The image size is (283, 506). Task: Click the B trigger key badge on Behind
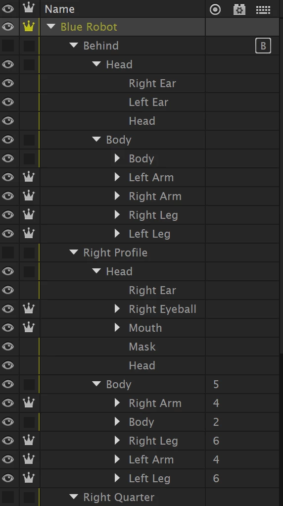(x=263, y=46)
